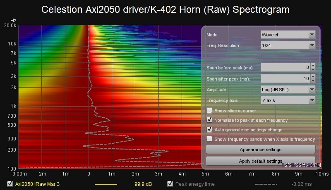The height and width of the screenshot is (190, 331).
Task: Uncheck Normalise to peak at each frequency
Action: pos(209,120)
